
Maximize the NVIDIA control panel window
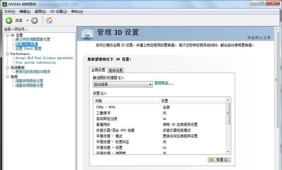click(x=262, y=3)
